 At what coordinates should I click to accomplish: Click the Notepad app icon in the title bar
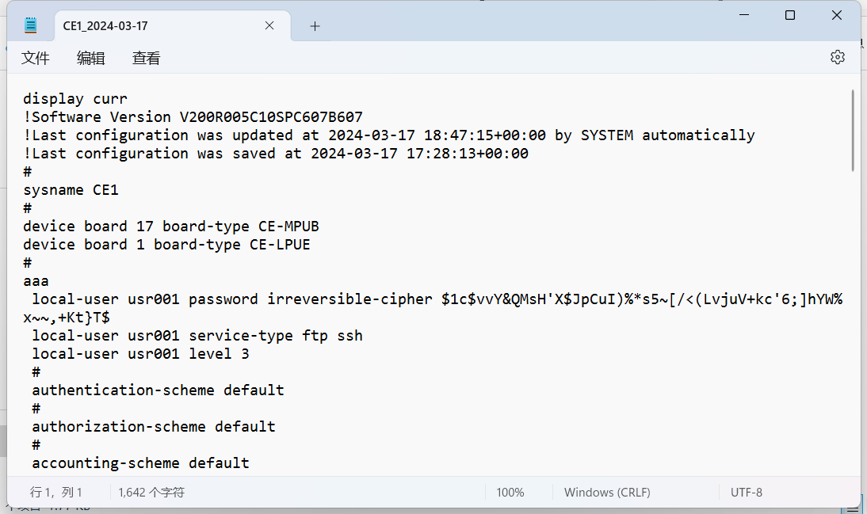[x=31, y=25]
